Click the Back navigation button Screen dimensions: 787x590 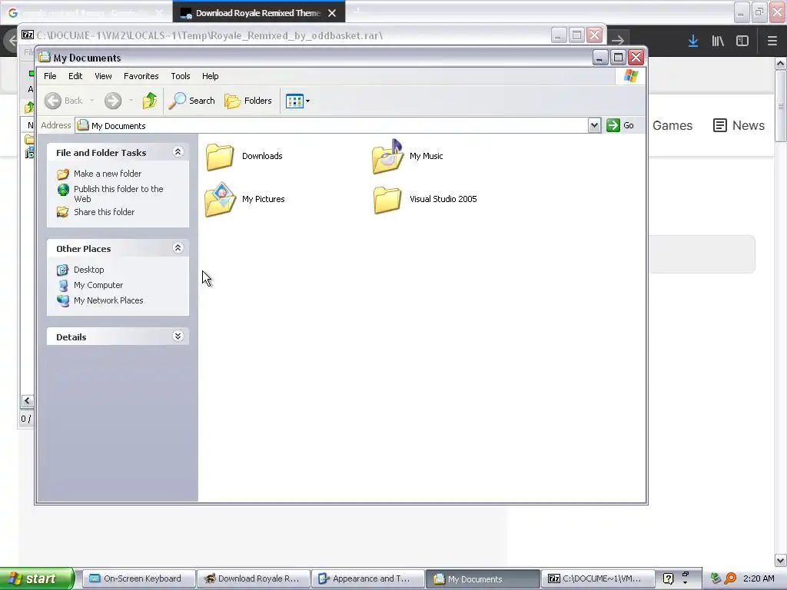[x=63, y=101]
